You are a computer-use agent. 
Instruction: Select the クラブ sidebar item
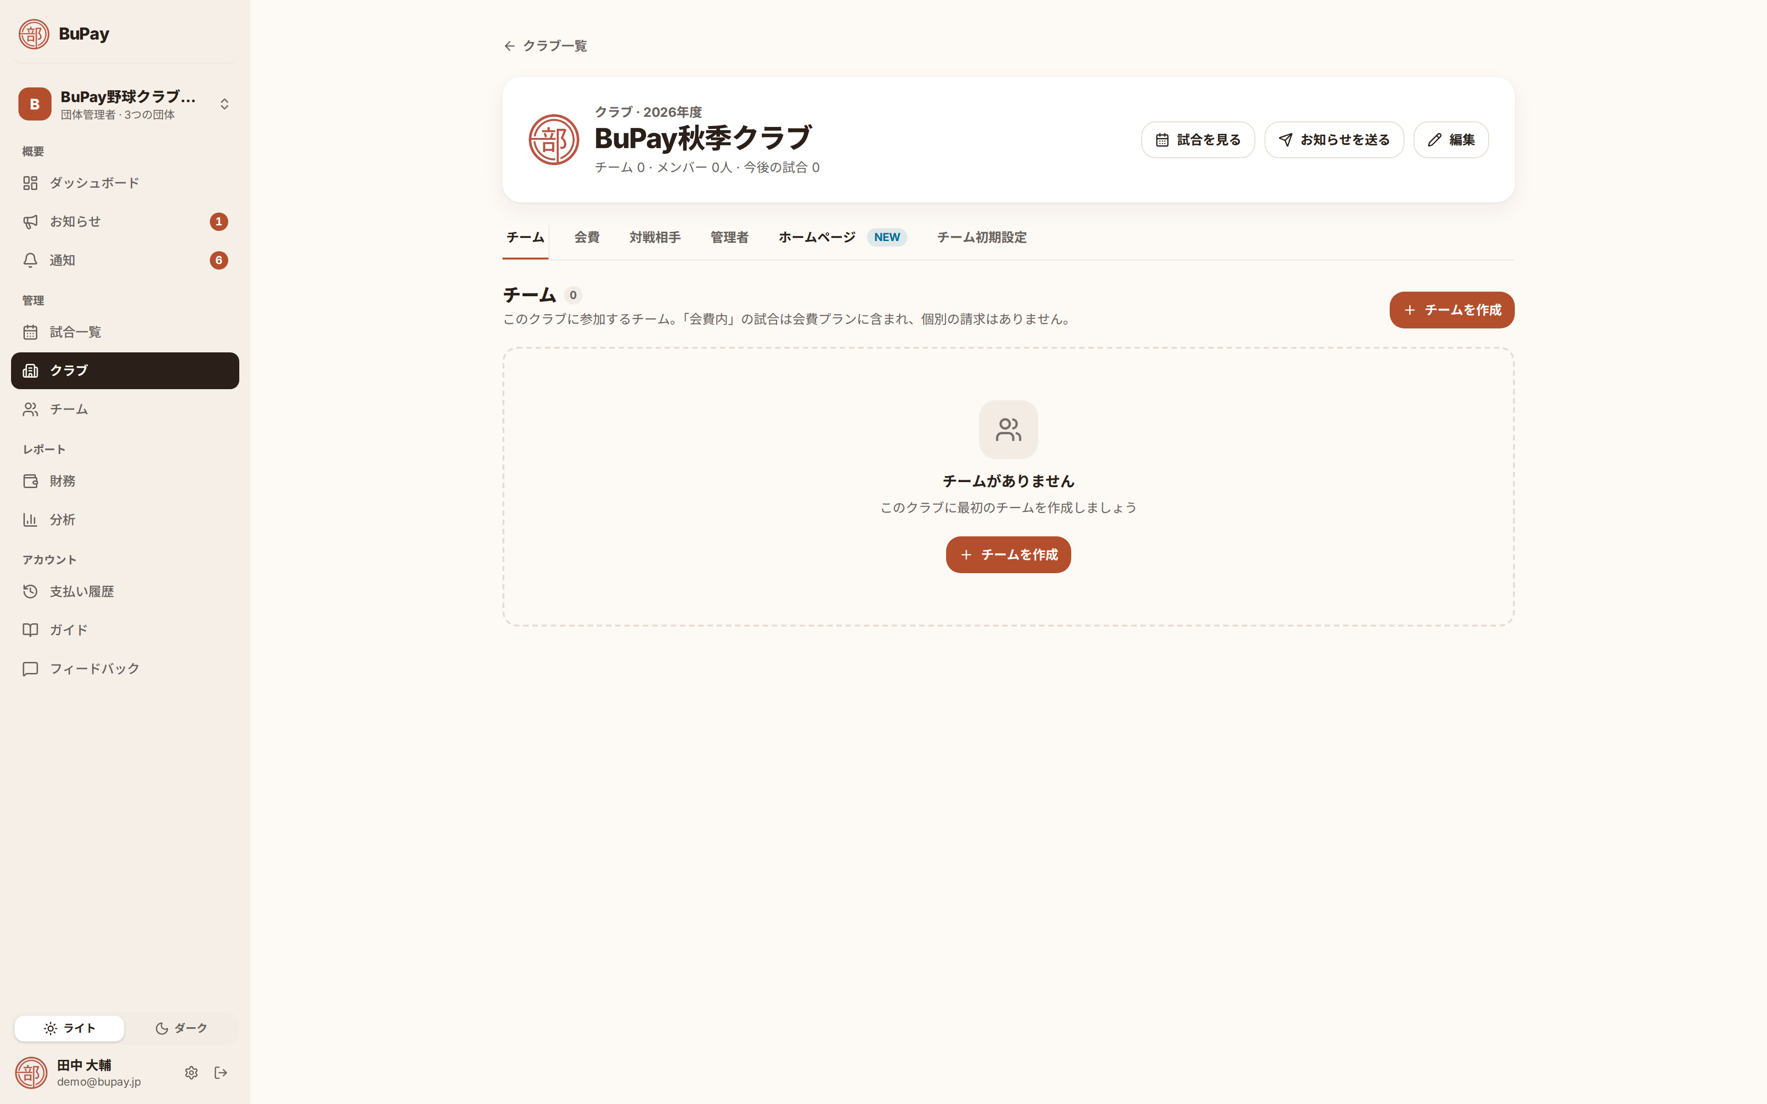[125, 371]
